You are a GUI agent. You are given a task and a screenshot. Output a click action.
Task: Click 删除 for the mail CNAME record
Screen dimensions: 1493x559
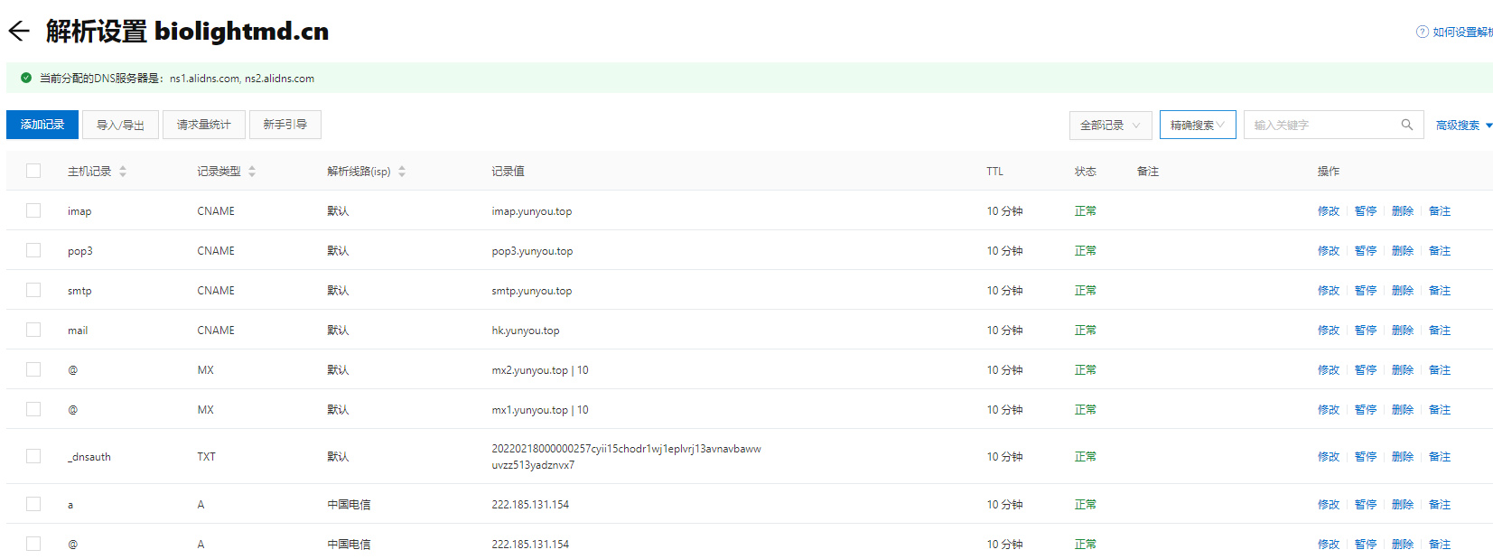(x=1402, y=331)
